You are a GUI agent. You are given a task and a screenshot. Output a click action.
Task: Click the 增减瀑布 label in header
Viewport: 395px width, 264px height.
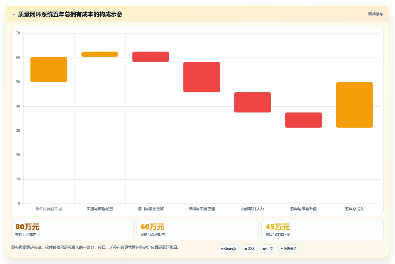click(x=375, y=14)
